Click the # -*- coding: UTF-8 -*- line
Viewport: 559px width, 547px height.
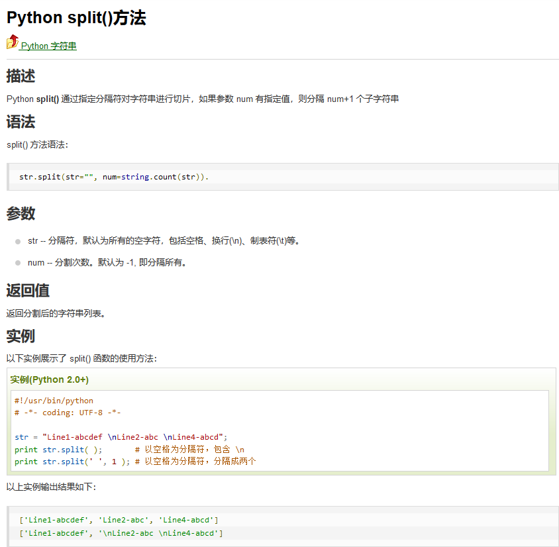[68, 413]
